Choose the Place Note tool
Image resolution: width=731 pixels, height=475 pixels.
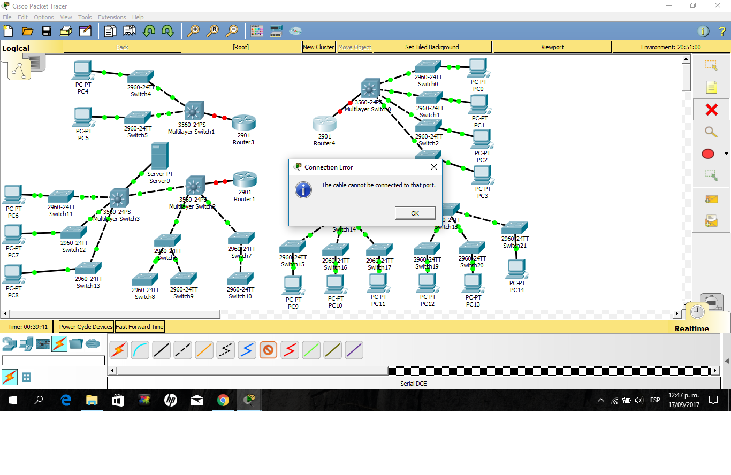pos(711,87)
